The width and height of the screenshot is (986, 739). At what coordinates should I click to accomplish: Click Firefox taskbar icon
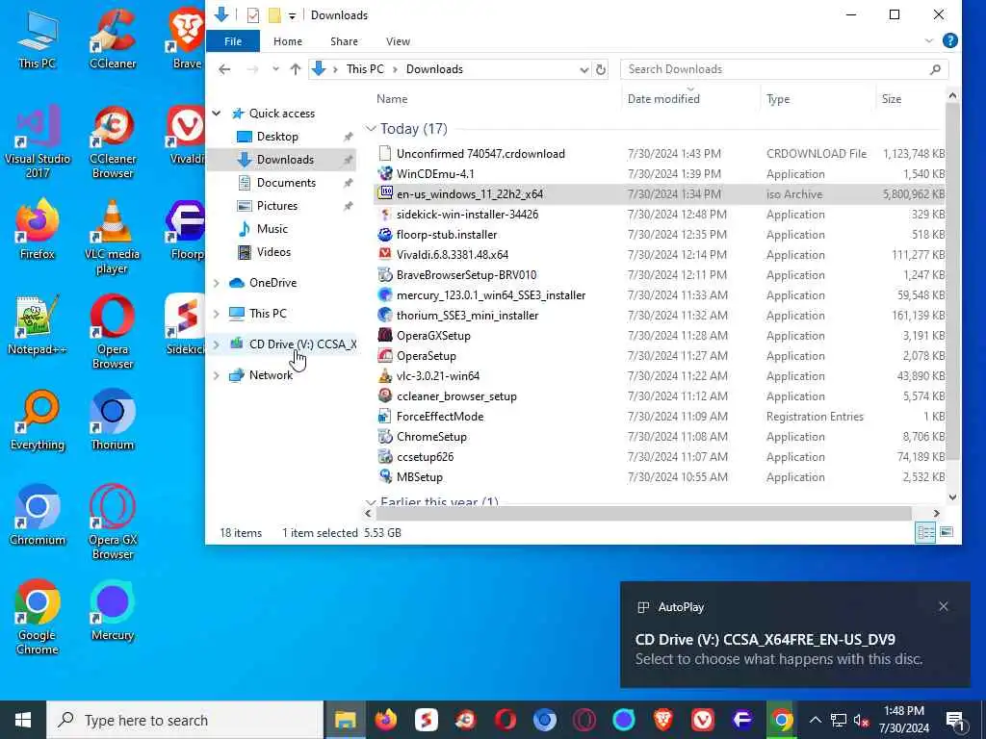coord(385,720)
